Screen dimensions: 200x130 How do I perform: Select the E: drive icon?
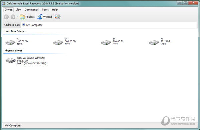click(x=106, y=42)
